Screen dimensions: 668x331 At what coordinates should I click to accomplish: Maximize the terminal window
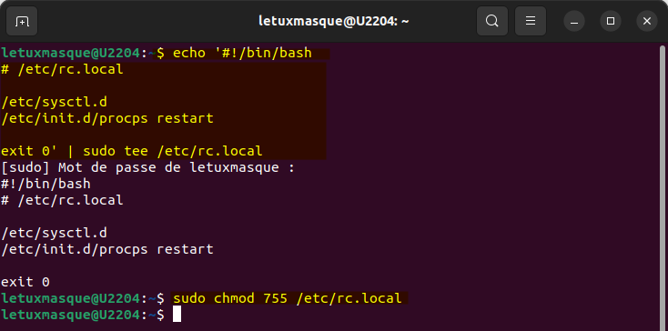coord(611,21)
